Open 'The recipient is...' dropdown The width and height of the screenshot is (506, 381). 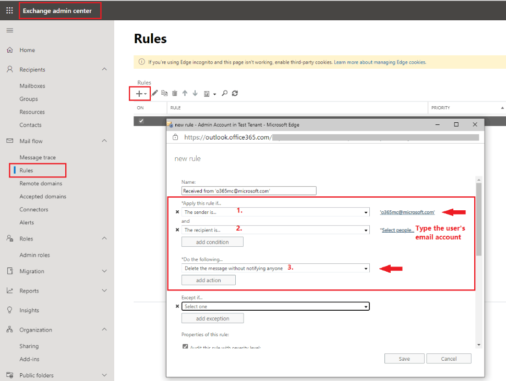pyautogui.click(x=275, y=230)
